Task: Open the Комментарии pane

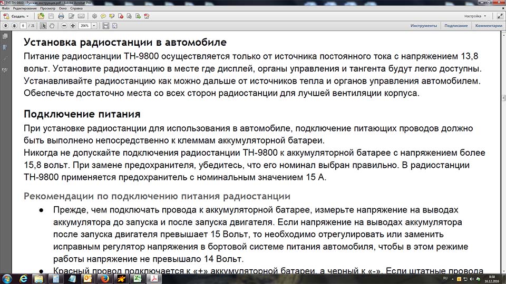Action: click(x=489, y=26)
